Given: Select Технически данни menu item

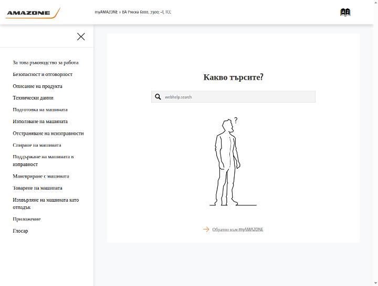Looking at the screenshot, I should tap(33, 98).
